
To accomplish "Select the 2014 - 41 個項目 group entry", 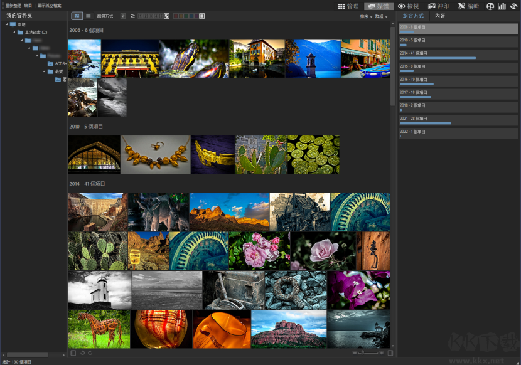I will (459, 55).
